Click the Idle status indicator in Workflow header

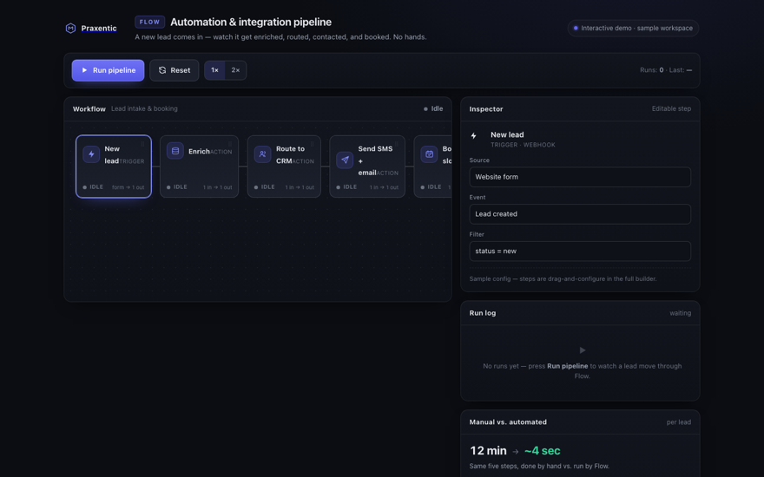point(433,108)
